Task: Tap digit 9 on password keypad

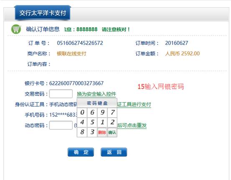Action: click(102, 112)
